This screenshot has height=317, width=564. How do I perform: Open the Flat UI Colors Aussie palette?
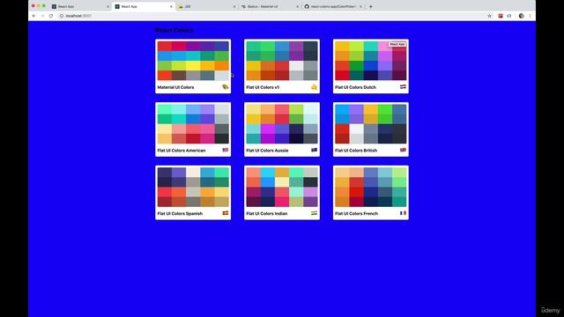click(x=282, y=129)
